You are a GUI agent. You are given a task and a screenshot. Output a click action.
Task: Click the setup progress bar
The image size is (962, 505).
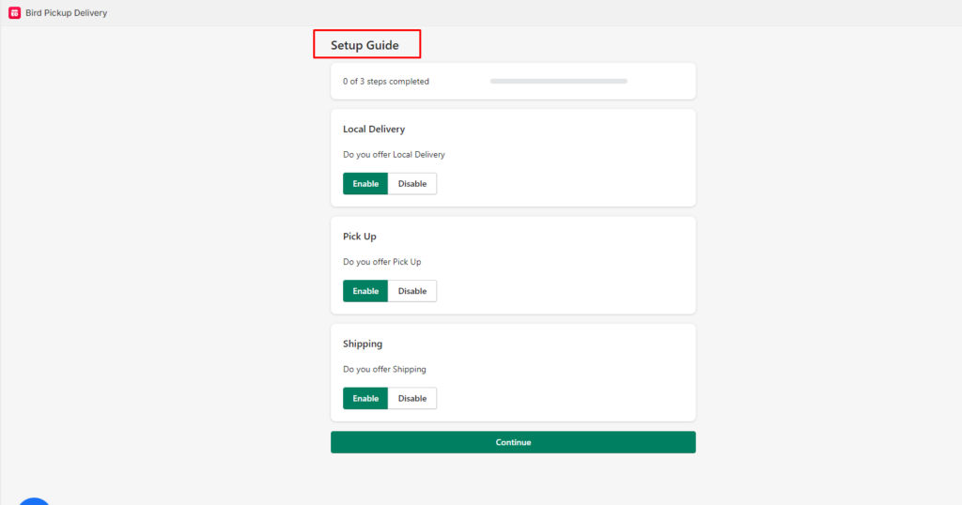(x=558, y=82)
